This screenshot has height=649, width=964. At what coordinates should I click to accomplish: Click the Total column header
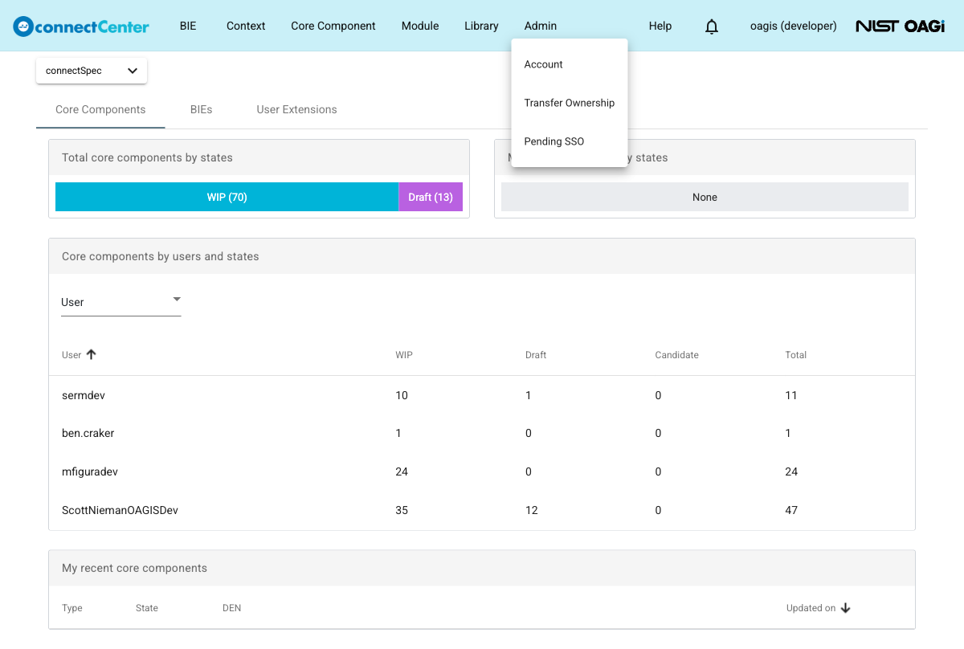796,355
